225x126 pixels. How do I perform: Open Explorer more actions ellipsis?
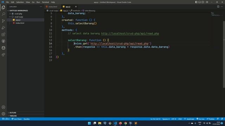pos(41,7)
